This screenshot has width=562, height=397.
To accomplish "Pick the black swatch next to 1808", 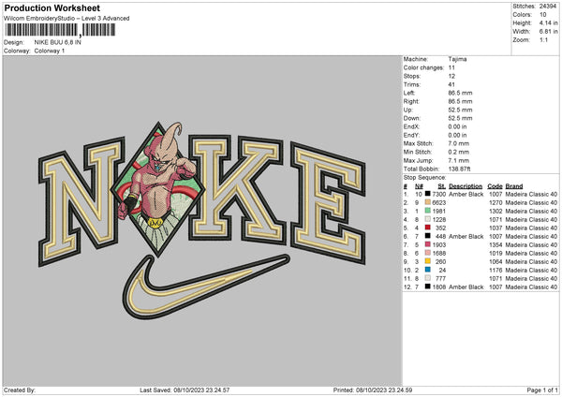I will point(428,287).
